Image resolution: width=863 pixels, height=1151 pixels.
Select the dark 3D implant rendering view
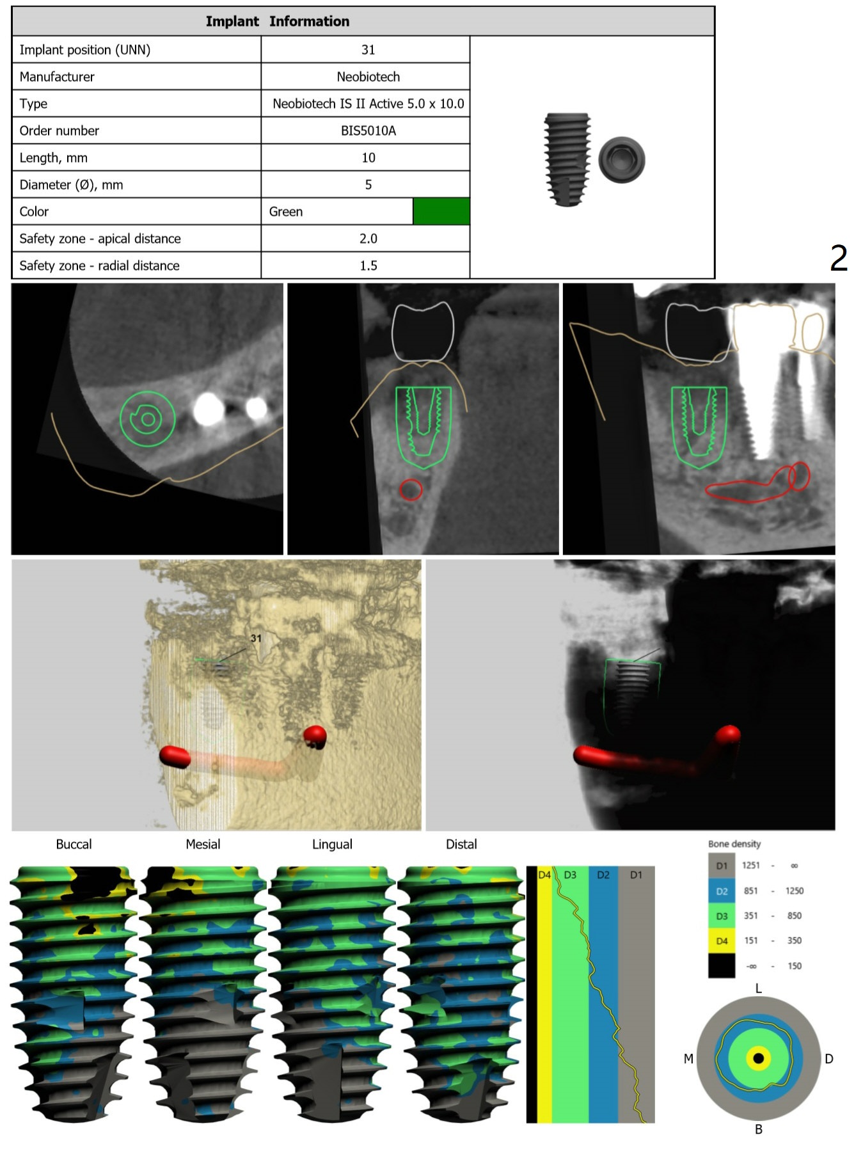tap(630, 695)
